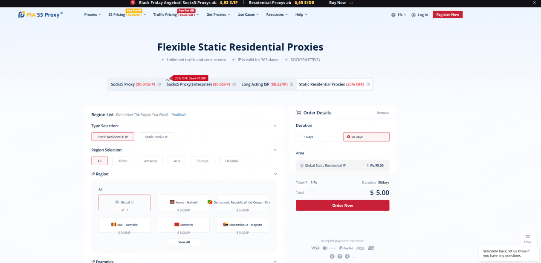
Task: Click the PIA S5 Proxy logo
Action: (41, 14)
